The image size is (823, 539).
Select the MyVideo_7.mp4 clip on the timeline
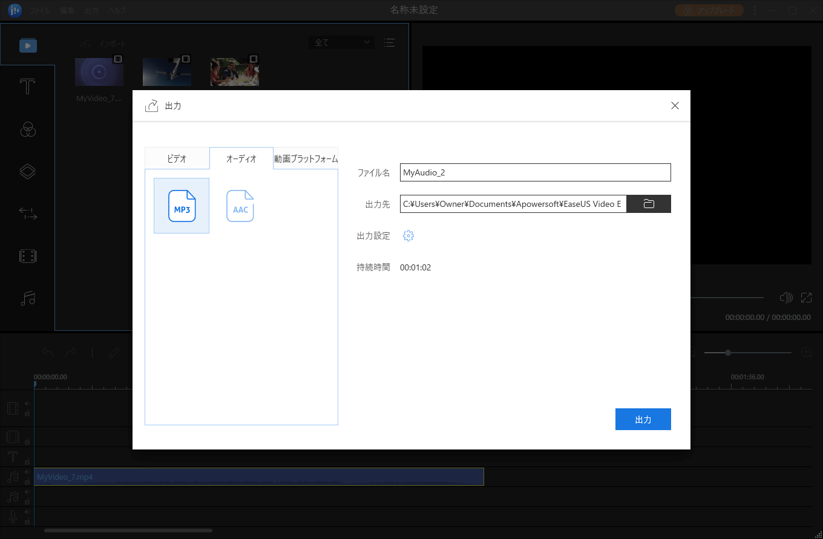point(259,477)
